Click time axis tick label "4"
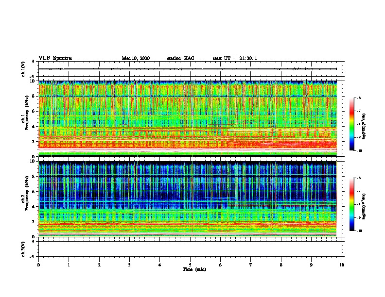Image resolution: width=385 pixels, height=297 pixels. pos(160,265)
